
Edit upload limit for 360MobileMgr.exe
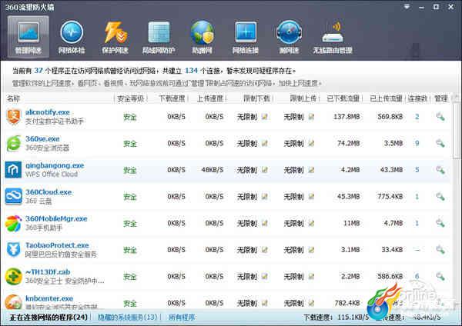coord(311,223)
